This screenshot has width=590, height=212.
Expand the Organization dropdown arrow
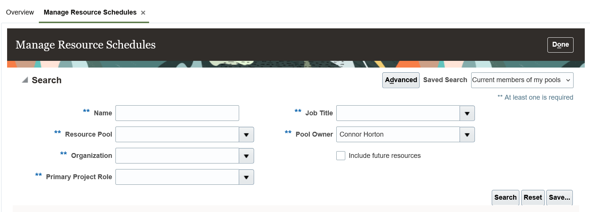(x=246, y=156)
